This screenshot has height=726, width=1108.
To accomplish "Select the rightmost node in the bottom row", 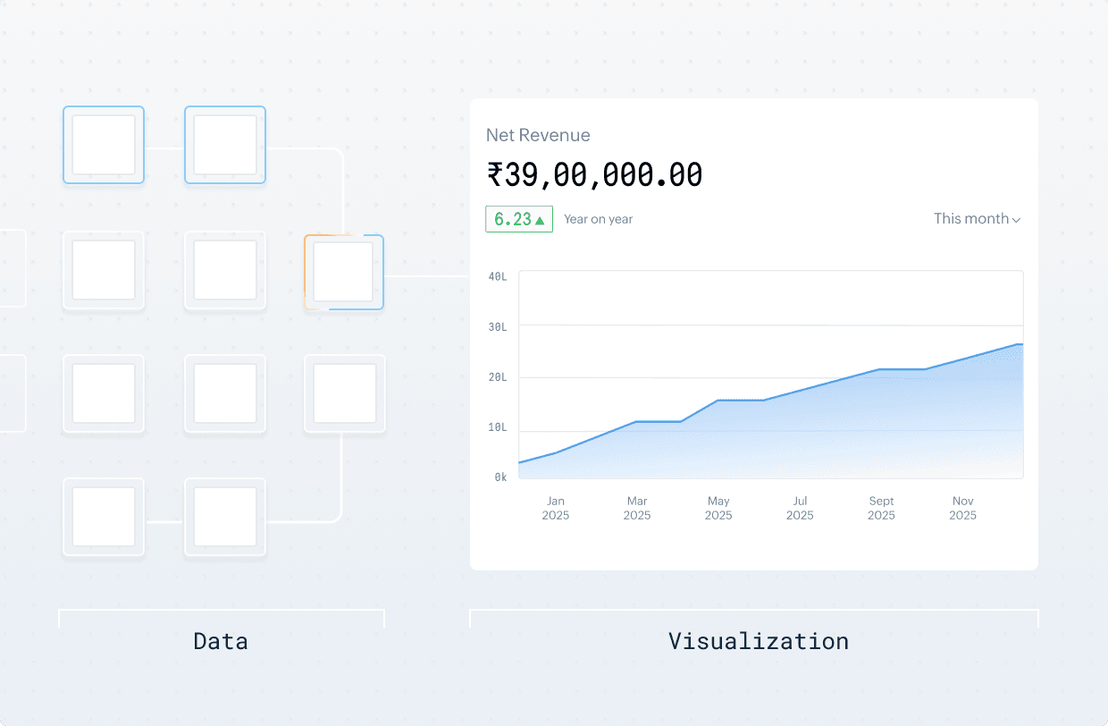I will coord(225,517).
